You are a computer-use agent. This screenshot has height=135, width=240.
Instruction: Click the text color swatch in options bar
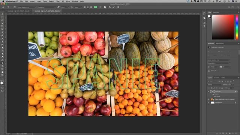(x=95, y=7)
